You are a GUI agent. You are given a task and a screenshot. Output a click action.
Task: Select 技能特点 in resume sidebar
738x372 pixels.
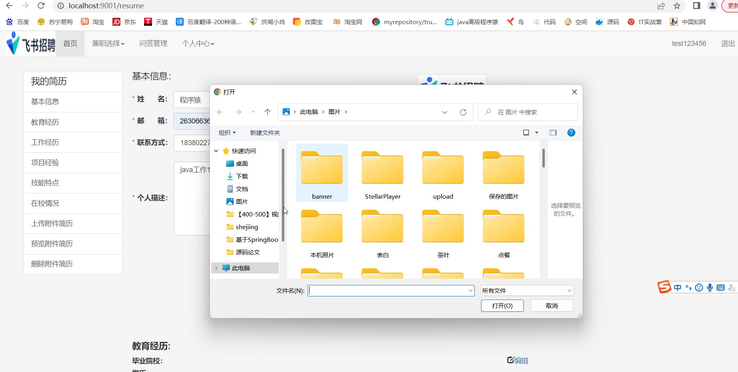coord(73,183)
